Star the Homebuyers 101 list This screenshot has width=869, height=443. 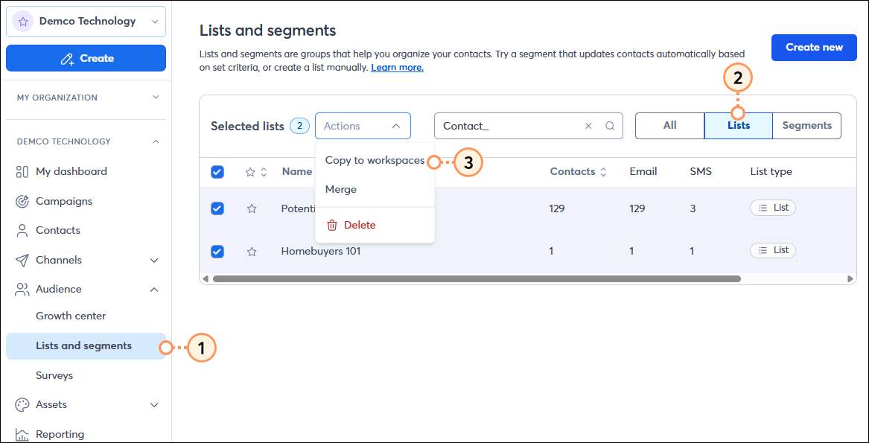click(252, 252)
